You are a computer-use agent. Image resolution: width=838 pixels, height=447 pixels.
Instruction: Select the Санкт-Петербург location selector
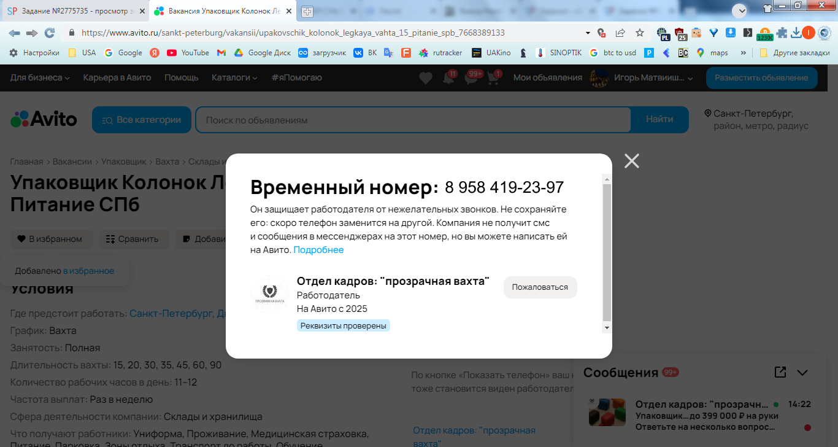(x=756, y=120)
